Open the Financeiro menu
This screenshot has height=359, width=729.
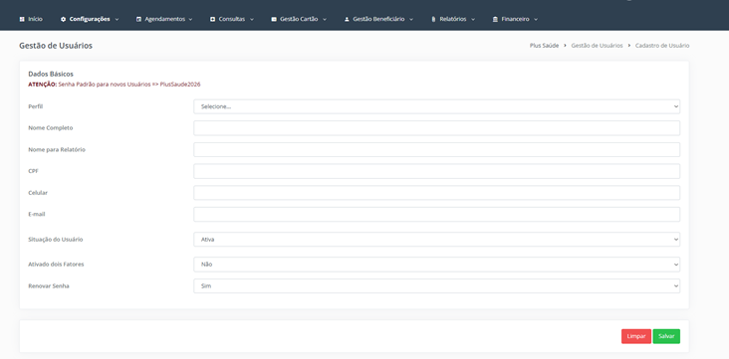pyautogui.click(x=515, y=20)
